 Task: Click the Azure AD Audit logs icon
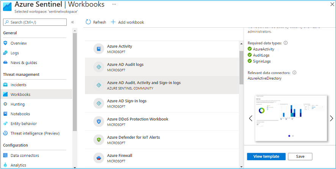coord(99,67)
